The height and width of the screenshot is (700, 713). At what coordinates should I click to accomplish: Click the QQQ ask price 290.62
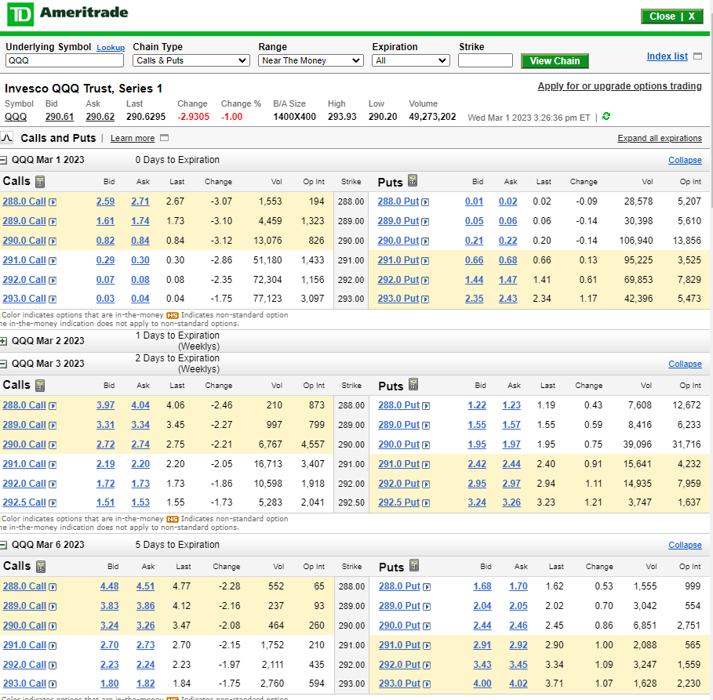point(100,117)
